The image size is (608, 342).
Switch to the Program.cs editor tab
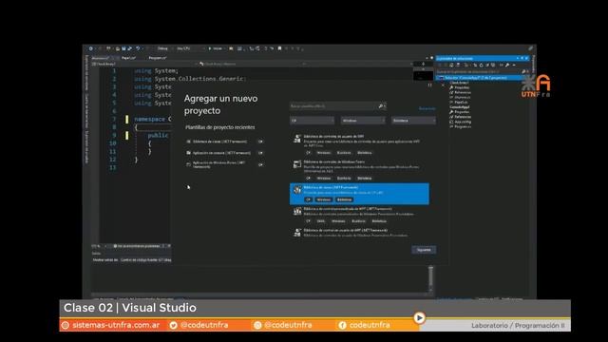coord(158,58)
